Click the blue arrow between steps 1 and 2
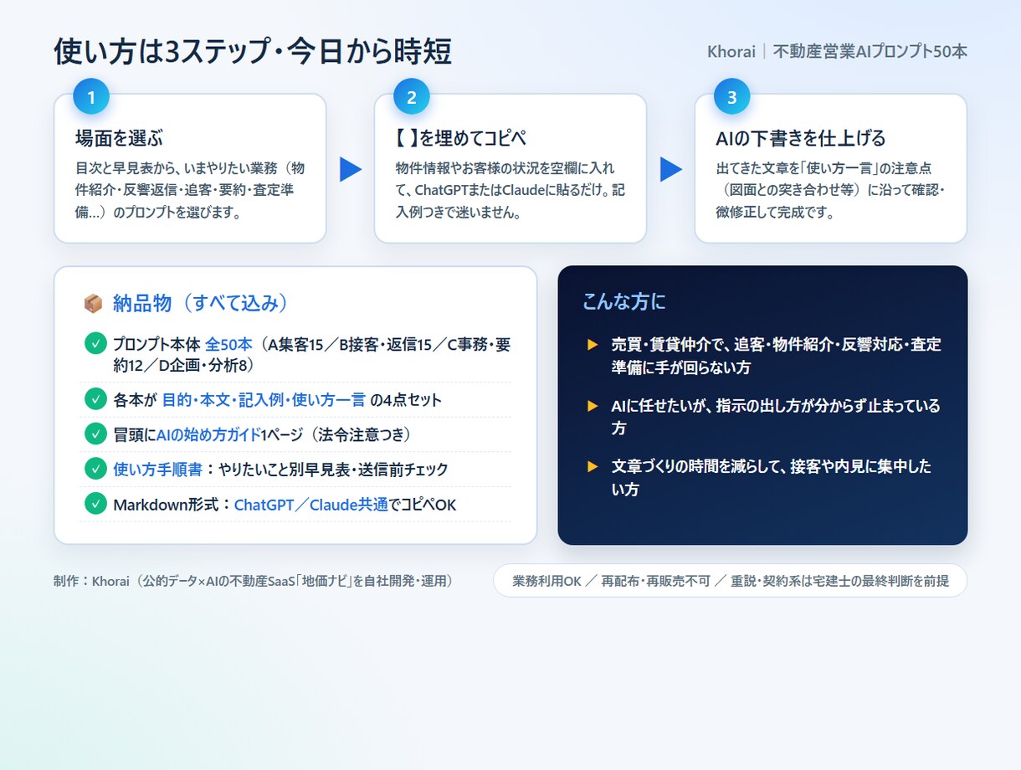Screen dimensions: 1021x770 click(x=351, y=169)
